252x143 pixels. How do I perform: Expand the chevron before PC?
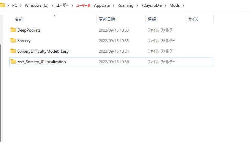point(8,6)
